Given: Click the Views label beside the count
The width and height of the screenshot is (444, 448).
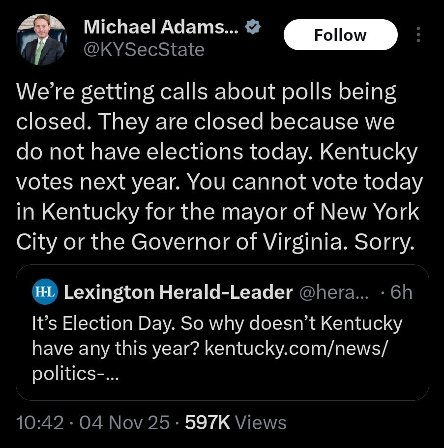Looking at the screenshot, I should [261, 422].
